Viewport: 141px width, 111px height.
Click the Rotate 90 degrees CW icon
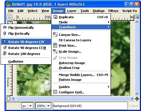(5, 42)
